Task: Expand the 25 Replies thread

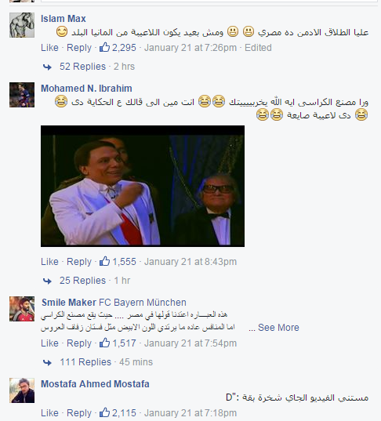Action: point(82,281)
